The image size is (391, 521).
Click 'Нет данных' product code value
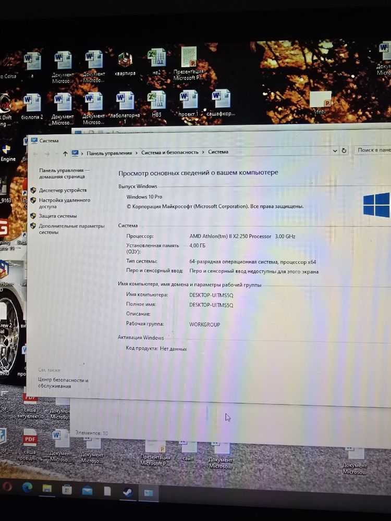tap(173, 349)
